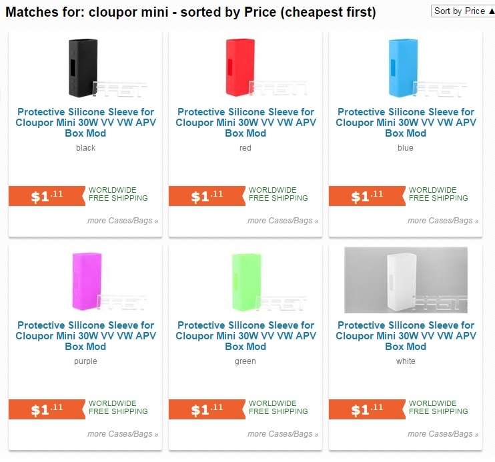495x462 pixels.
Task: Click the $1.11 price tag on green sleeve
Action: (x=207, y=409)
